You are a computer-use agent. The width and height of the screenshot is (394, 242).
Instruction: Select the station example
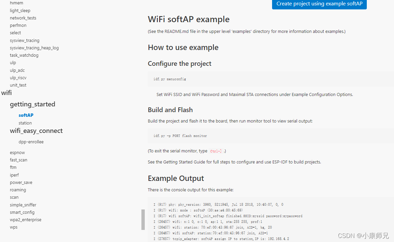(25, 123)
